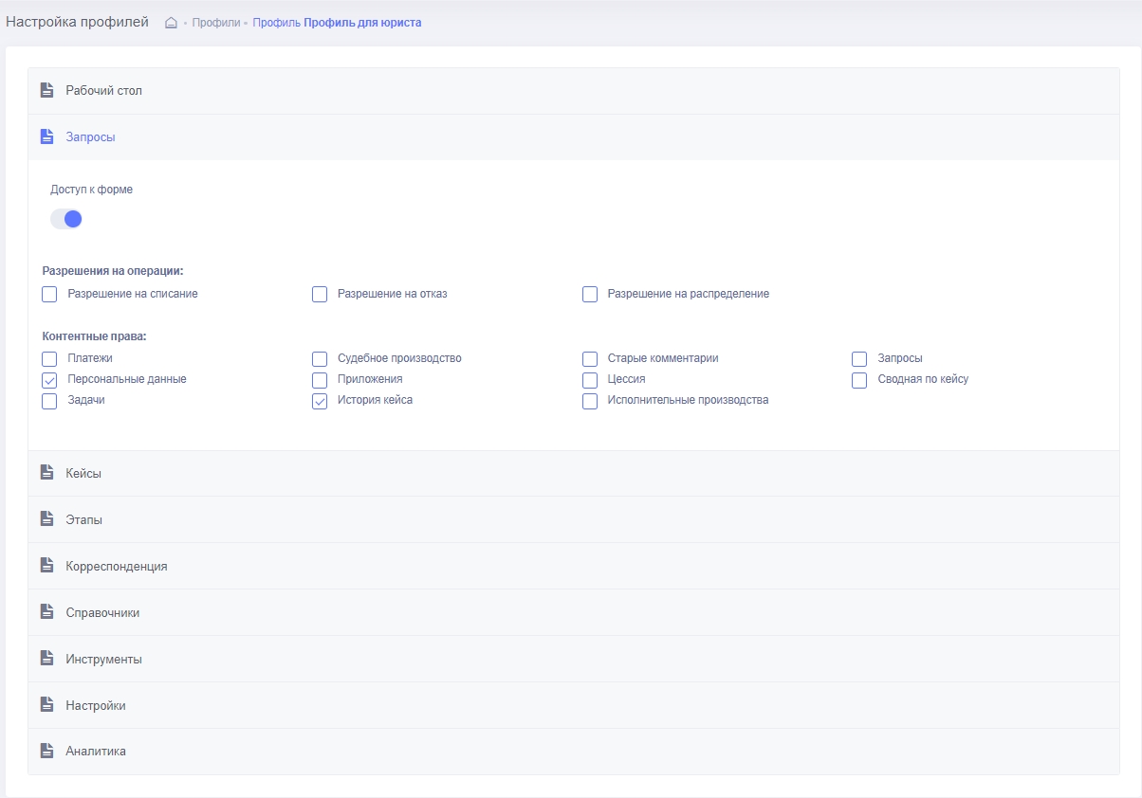
Task: Tick the Сводная по кейсу checkbox
Action: click(859, 380)
